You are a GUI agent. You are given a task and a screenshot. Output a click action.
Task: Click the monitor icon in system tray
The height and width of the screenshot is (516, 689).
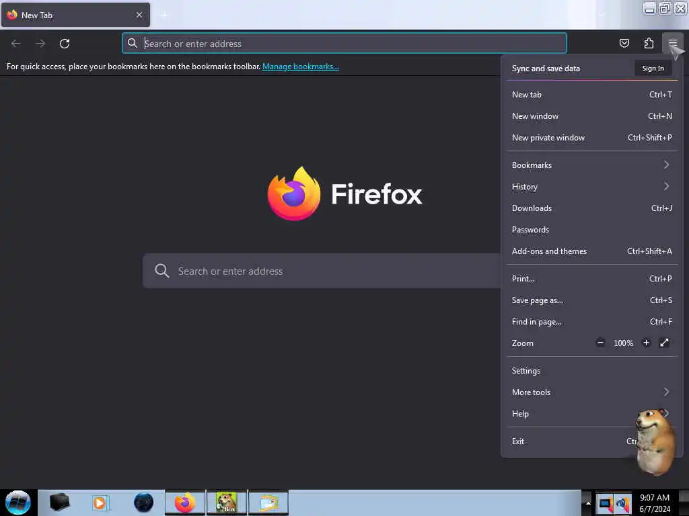pyautogui.click(x=605, y=503)
